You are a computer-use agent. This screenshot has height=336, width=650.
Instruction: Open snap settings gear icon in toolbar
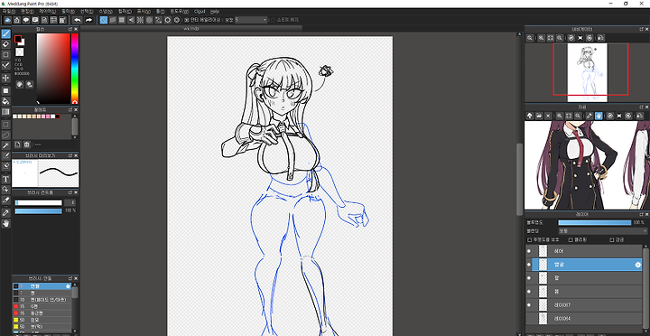point(177,20)
